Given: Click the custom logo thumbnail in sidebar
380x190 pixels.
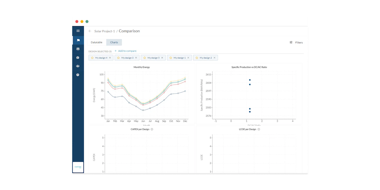Looking at the screenshot, I should [78, 167].
